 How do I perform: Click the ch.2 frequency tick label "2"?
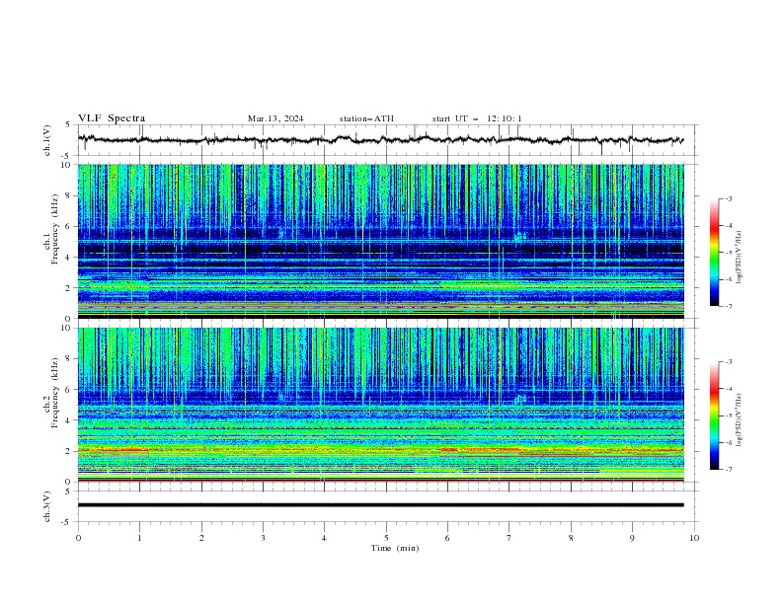tap(70, 451)
